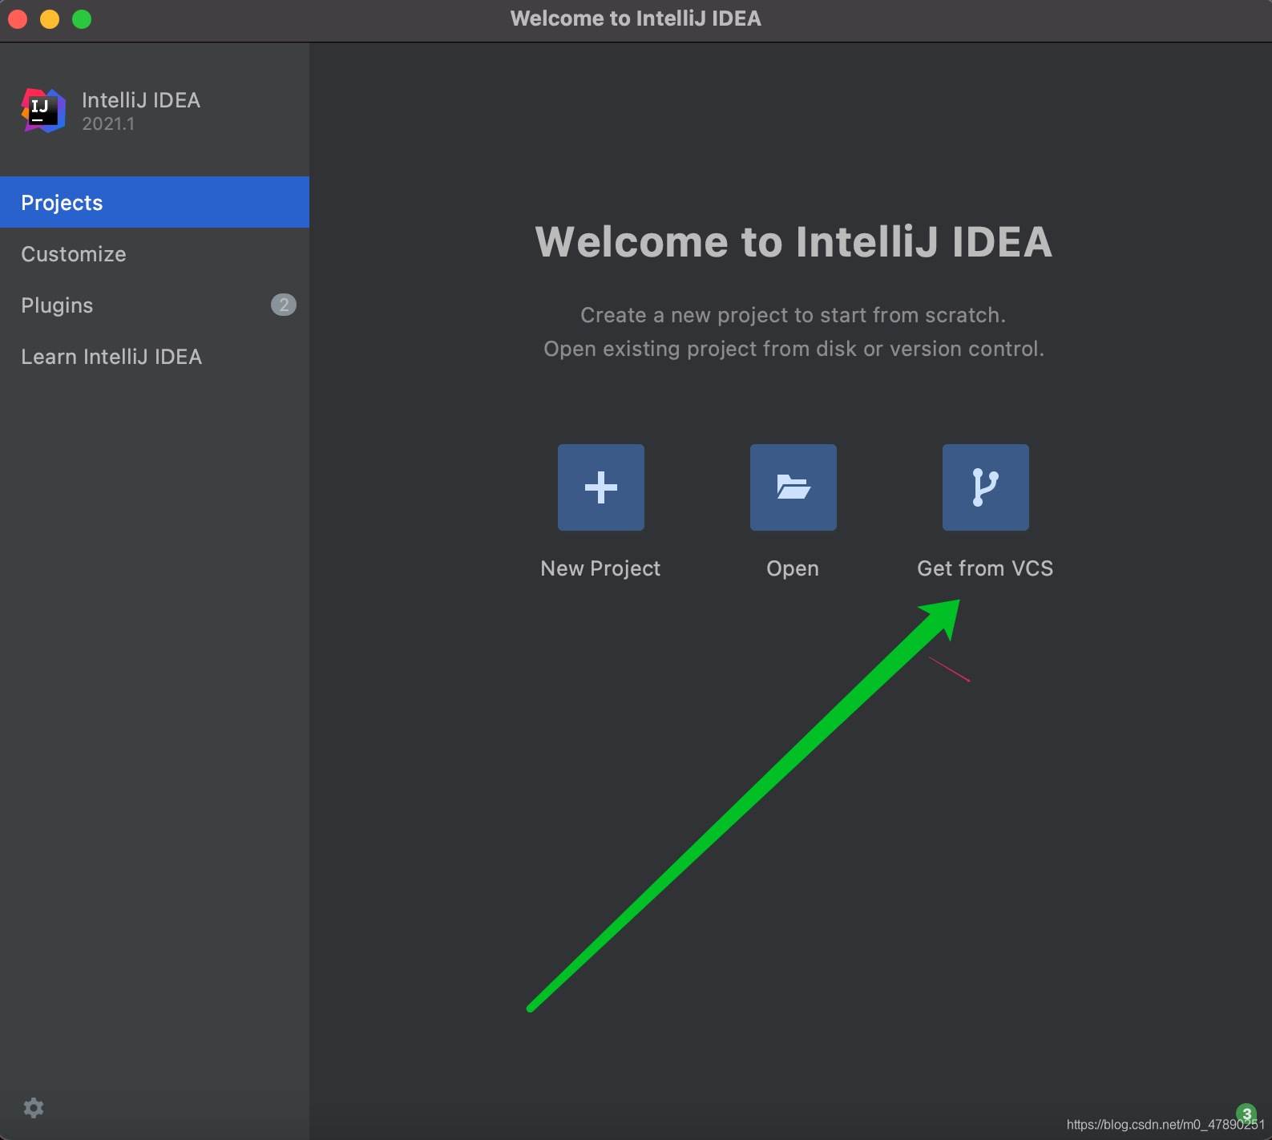
Task: Open the Plugins tab
Action: tap(155, 305)
